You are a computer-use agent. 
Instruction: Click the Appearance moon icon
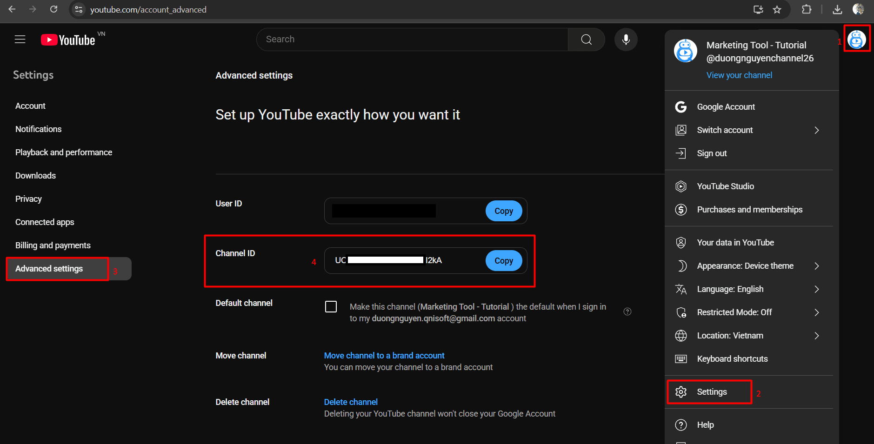(681, 266)
